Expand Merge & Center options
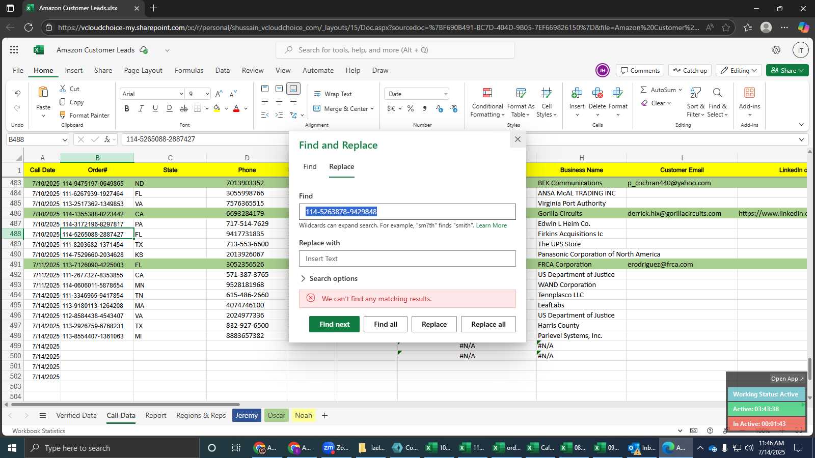The image size is (815, 458). 372,109
